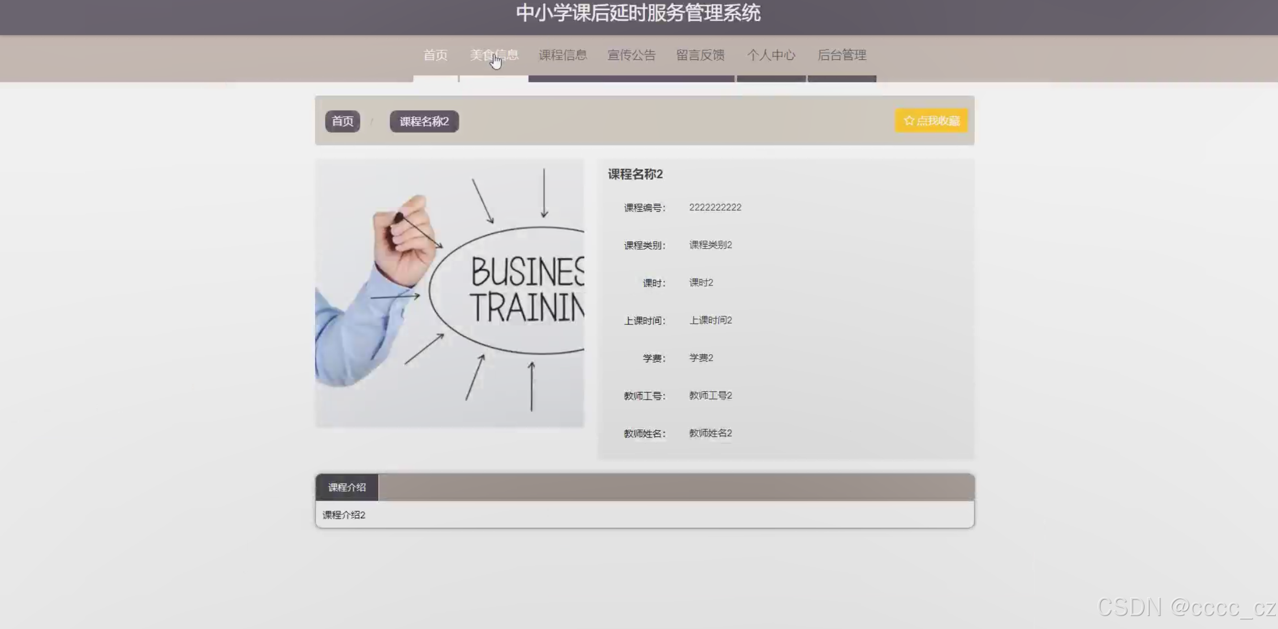This screenshot has width=1278, height=629.
Task: Navigate to 后台管理
Action: coord(842,55)
